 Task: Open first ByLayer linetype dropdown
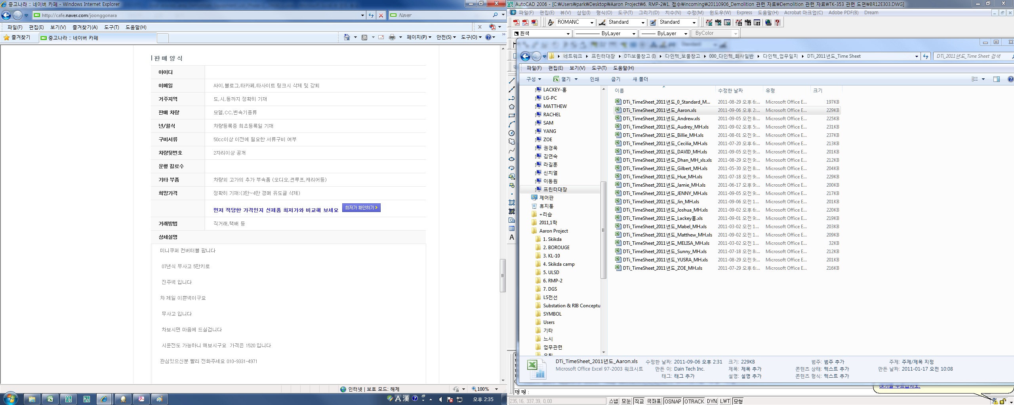[x=634, y=34]
